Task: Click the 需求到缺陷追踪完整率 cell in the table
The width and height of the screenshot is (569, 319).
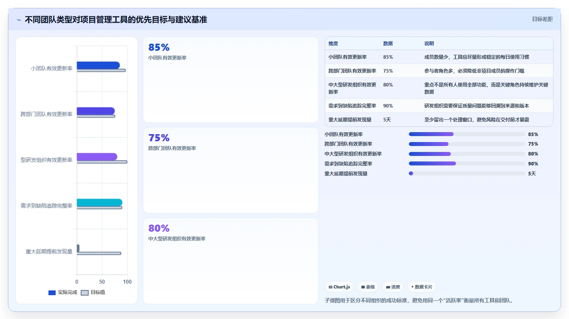Action: click(x=353, y=106)
